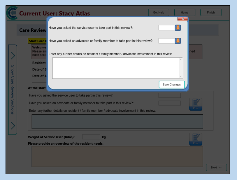Click the advocate or family member combo box field
237x180 pixels.
[x=166, y=41]
